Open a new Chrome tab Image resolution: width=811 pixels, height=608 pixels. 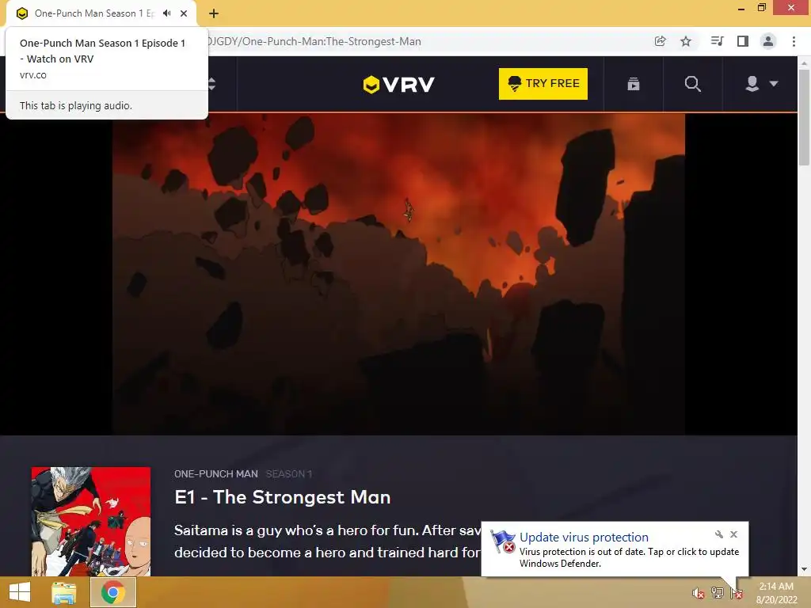coord(214,13)
